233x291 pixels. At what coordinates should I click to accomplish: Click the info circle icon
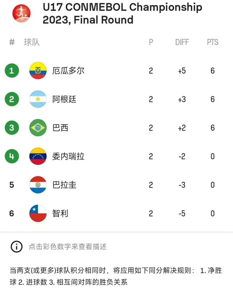coord(17,247)
